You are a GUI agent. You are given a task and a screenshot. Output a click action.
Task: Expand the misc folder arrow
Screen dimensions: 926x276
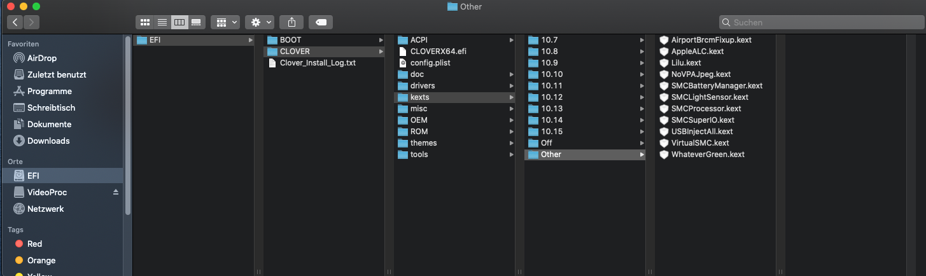coord(511,109)
